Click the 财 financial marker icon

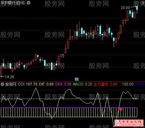click(x=77, y=79)
